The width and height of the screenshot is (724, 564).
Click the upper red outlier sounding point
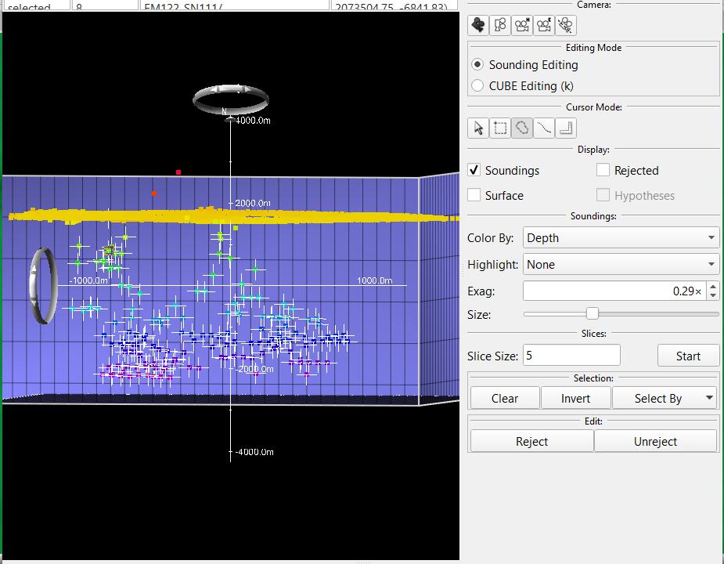(x=178, y=172)
